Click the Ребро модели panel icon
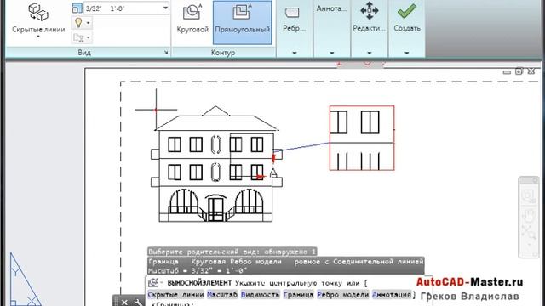The height and width of the screenshot is (306, 545). [x=292, y=14]
